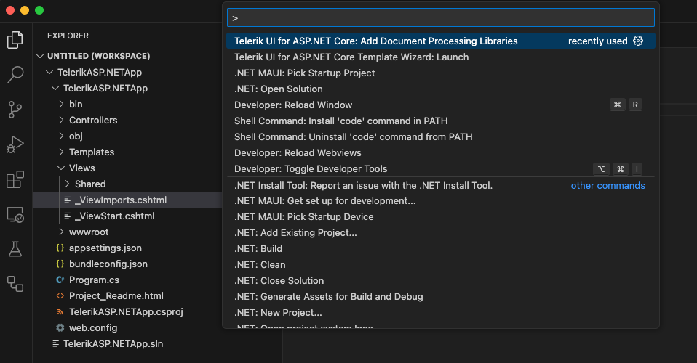Click the bundleconfig.json braces icon

coord(60,264)
